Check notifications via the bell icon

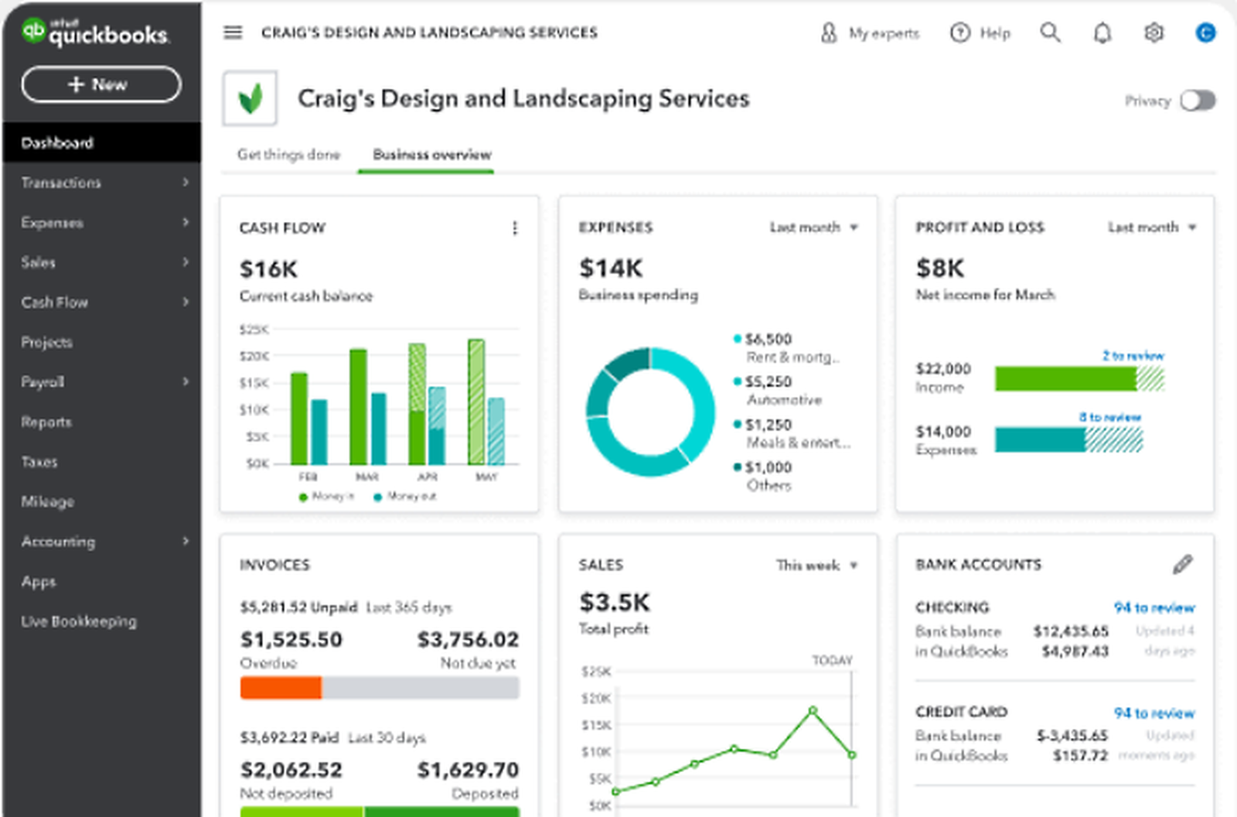coord(1101,33)
